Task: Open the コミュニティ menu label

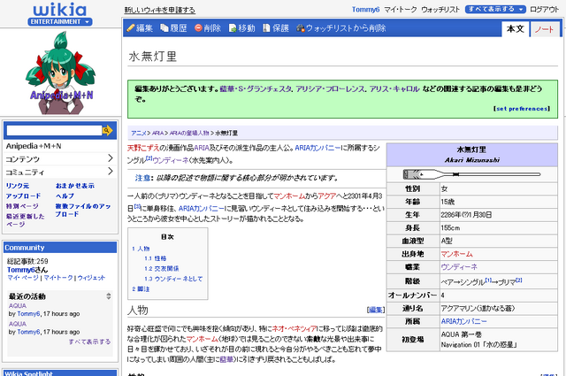Action: 25,173
